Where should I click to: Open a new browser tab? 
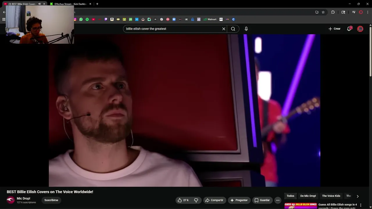click(x=97, y=4)
